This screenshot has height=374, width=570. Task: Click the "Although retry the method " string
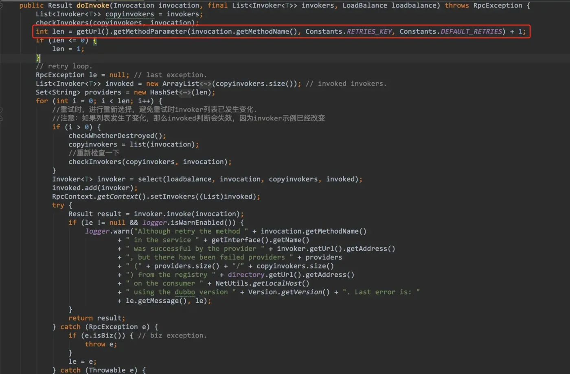[x=191, y=231]
